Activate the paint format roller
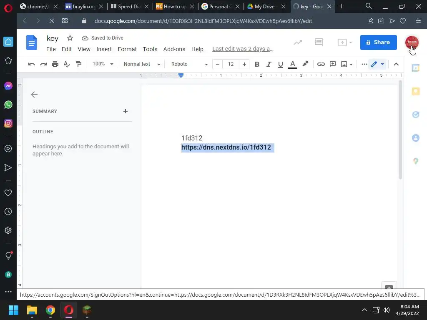 click(78, 64)
